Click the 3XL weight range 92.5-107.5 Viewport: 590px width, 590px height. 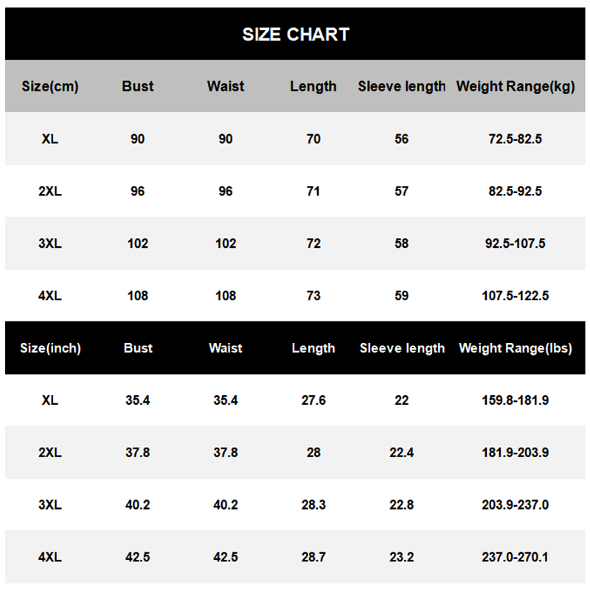[x=514, y=243]
